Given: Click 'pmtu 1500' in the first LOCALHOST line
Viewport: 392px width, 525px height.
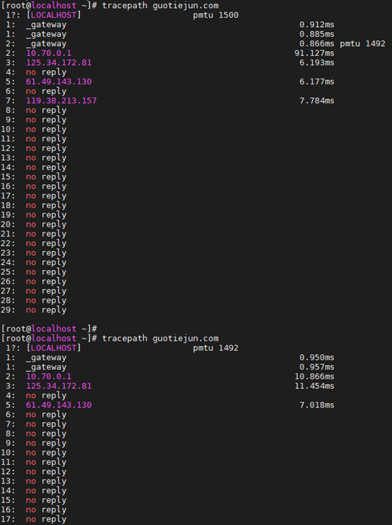Looking at the screenshot, I should click(x=216, y=15).
